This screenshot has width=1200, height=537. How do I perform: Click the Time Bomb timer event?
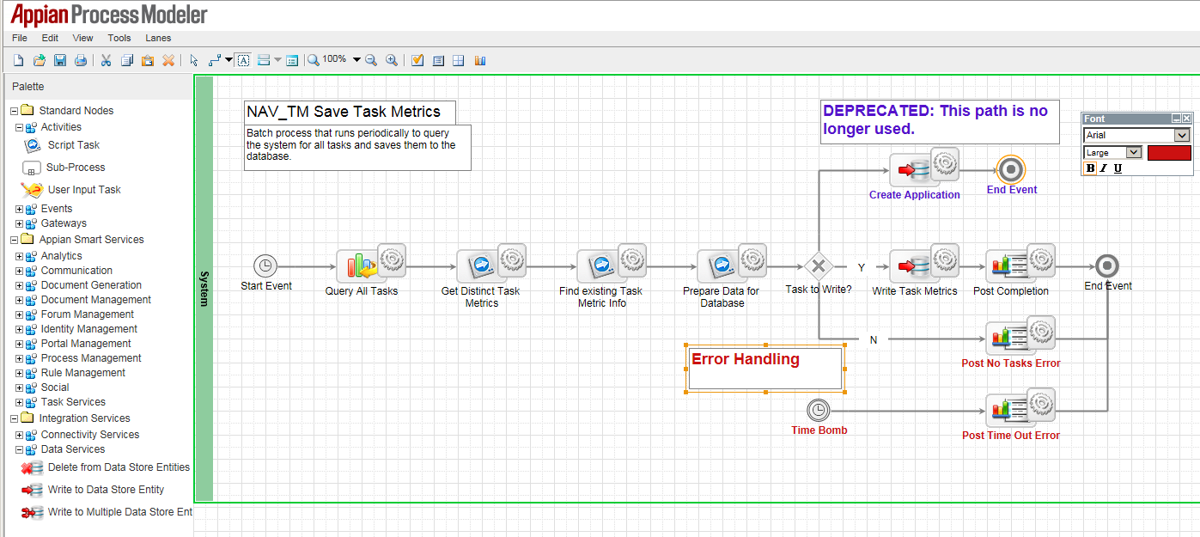[819, 411]
